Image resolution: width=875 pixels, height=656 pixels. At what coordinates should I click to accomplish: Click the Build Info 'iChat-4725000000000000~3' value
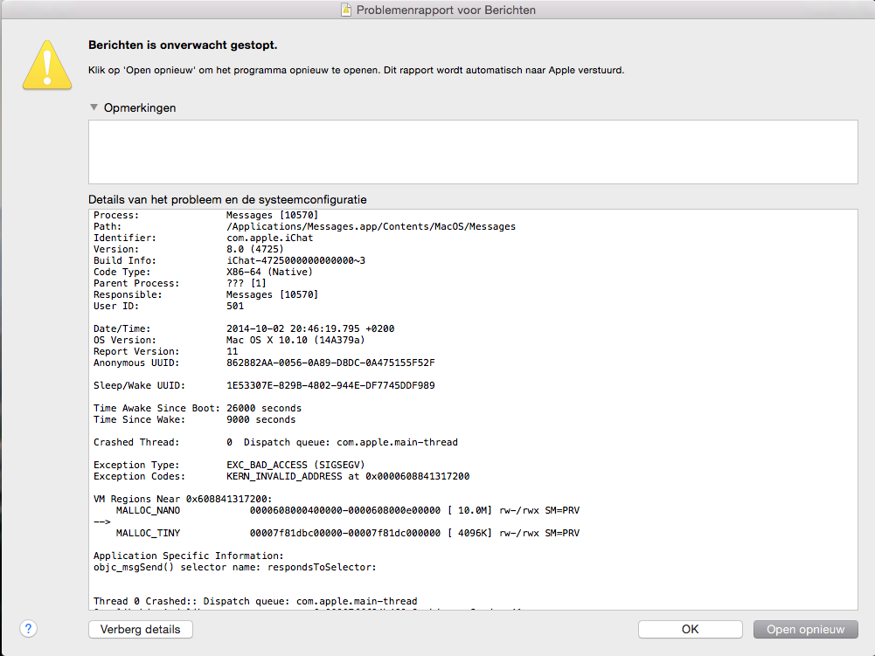tap(295, 260)
